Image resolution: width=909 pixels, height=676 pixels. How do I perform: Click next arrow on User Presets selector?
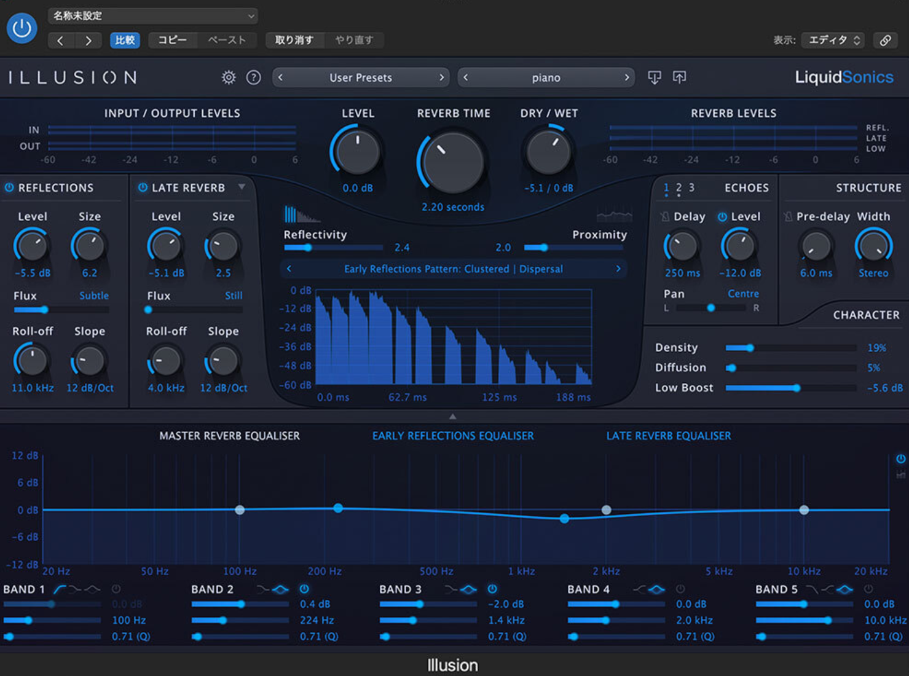[x=441, y=77]
